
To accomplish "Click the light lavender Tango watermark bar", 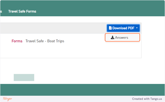I will click(82, 99).
